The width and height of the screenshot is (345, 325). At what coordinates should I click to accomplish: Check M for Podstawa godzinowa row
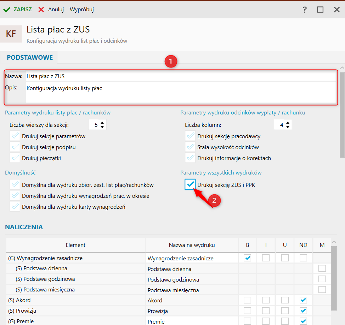(322, 279)
